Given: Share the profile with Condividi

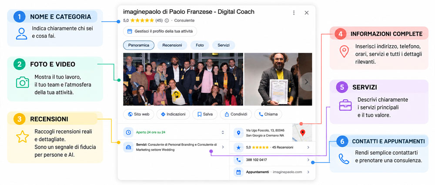Looking at the screenshot, I should (236, 114).
